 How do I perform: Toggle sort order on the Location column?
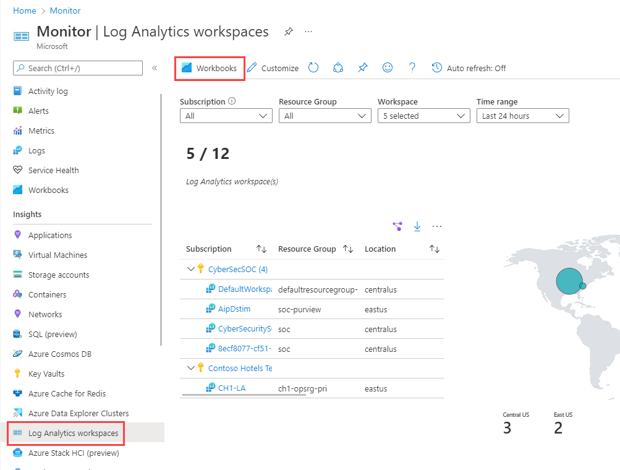(434, 249)
